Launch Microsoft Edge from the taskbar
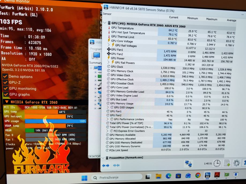Viewport: 246px width, 184px height. pos(168,176)
